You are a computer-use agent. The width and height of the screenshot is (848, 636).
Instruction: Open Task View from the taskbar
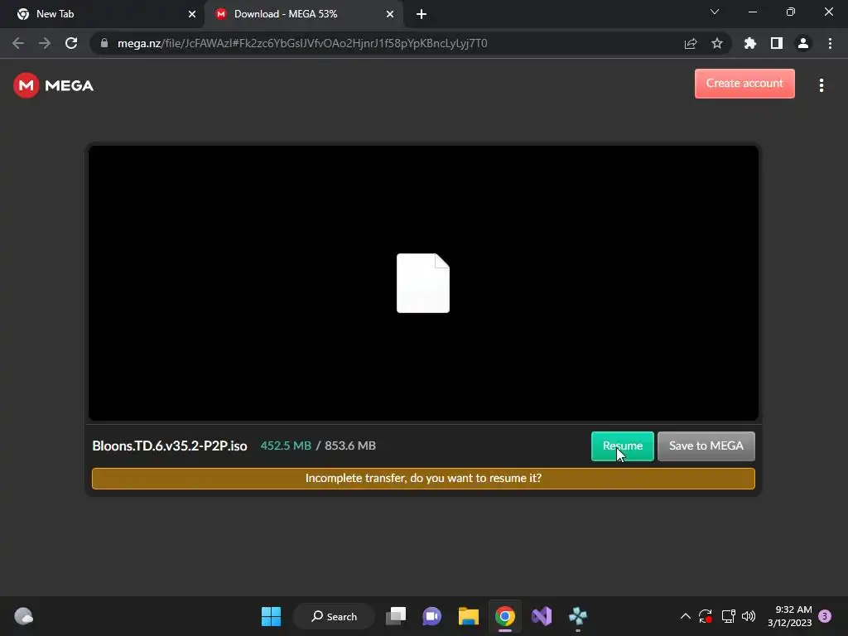[396, 616]
